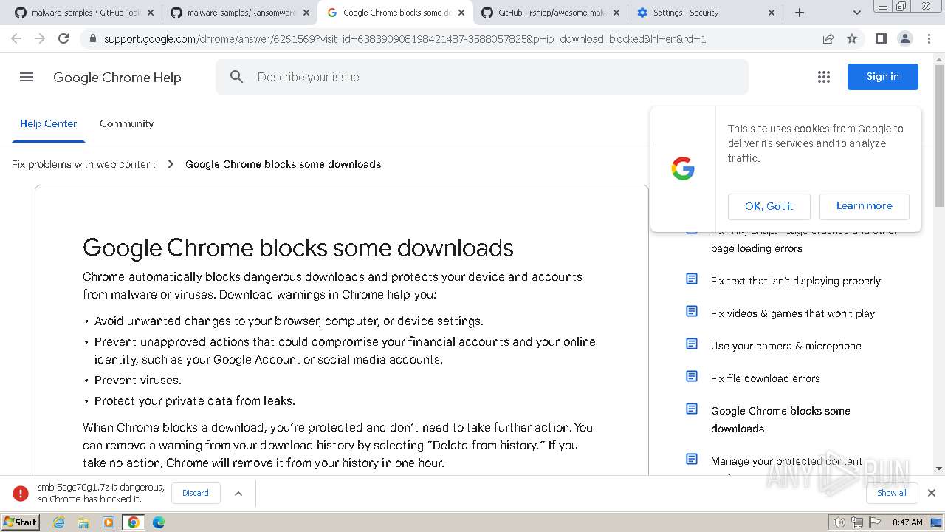Select the Community tab

127,123
